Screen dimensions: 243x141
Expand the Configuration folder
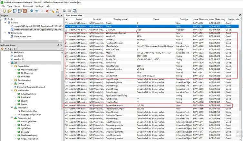click(12, 80)
